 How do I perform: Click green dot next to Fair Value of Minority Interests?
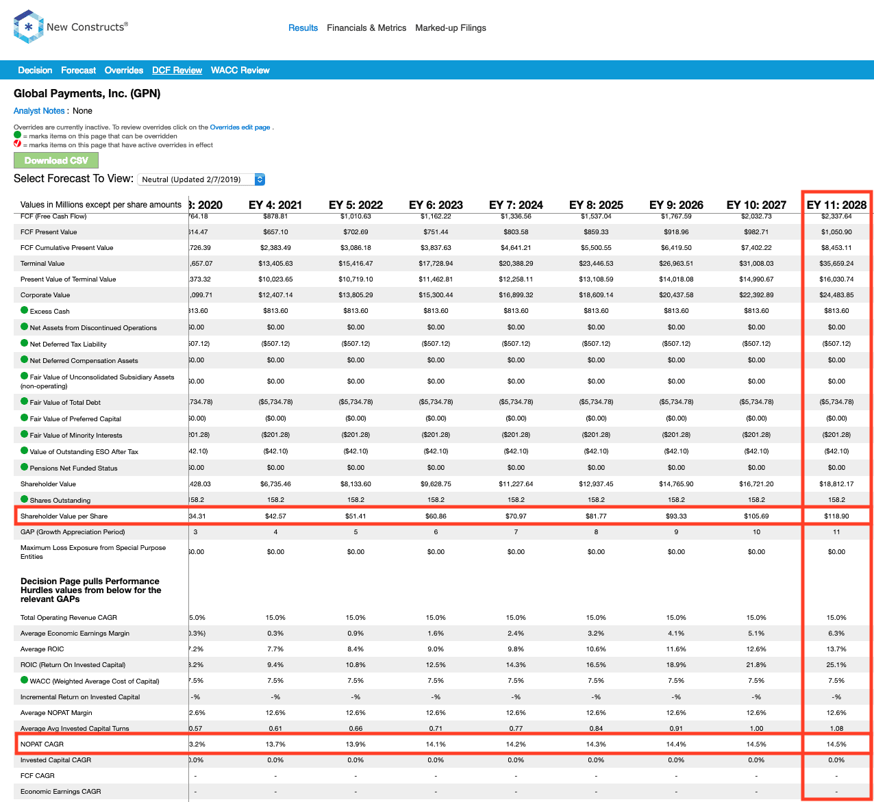tap(24, 434)
